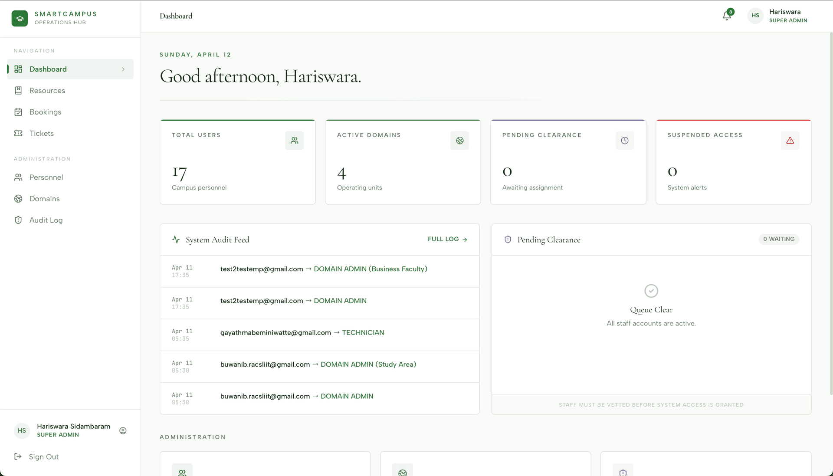Click test2testemp DOMAIN ADMIN (Business Faculty) entry
The image size is (833, 476).
tap(320, 271)
